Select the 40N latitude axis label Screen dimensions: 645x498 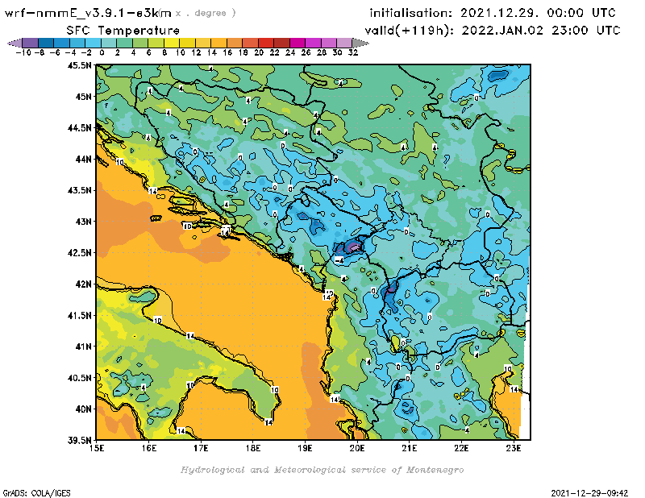pos(84,409)
